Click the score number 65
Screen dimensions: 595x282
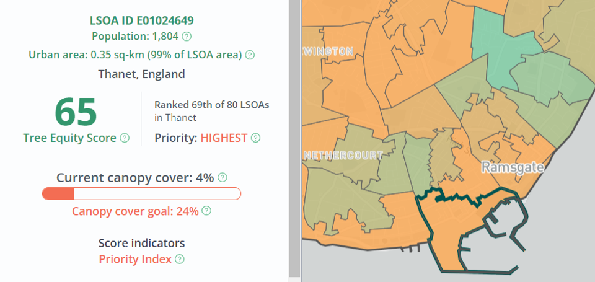pos(76,112)
